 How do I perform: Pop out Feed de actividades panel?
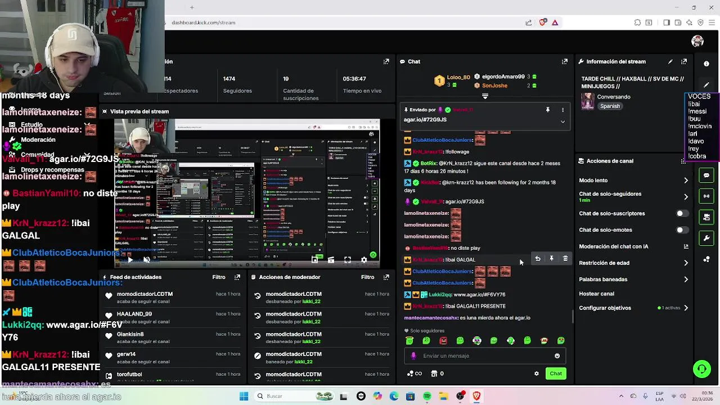point(237,277)
